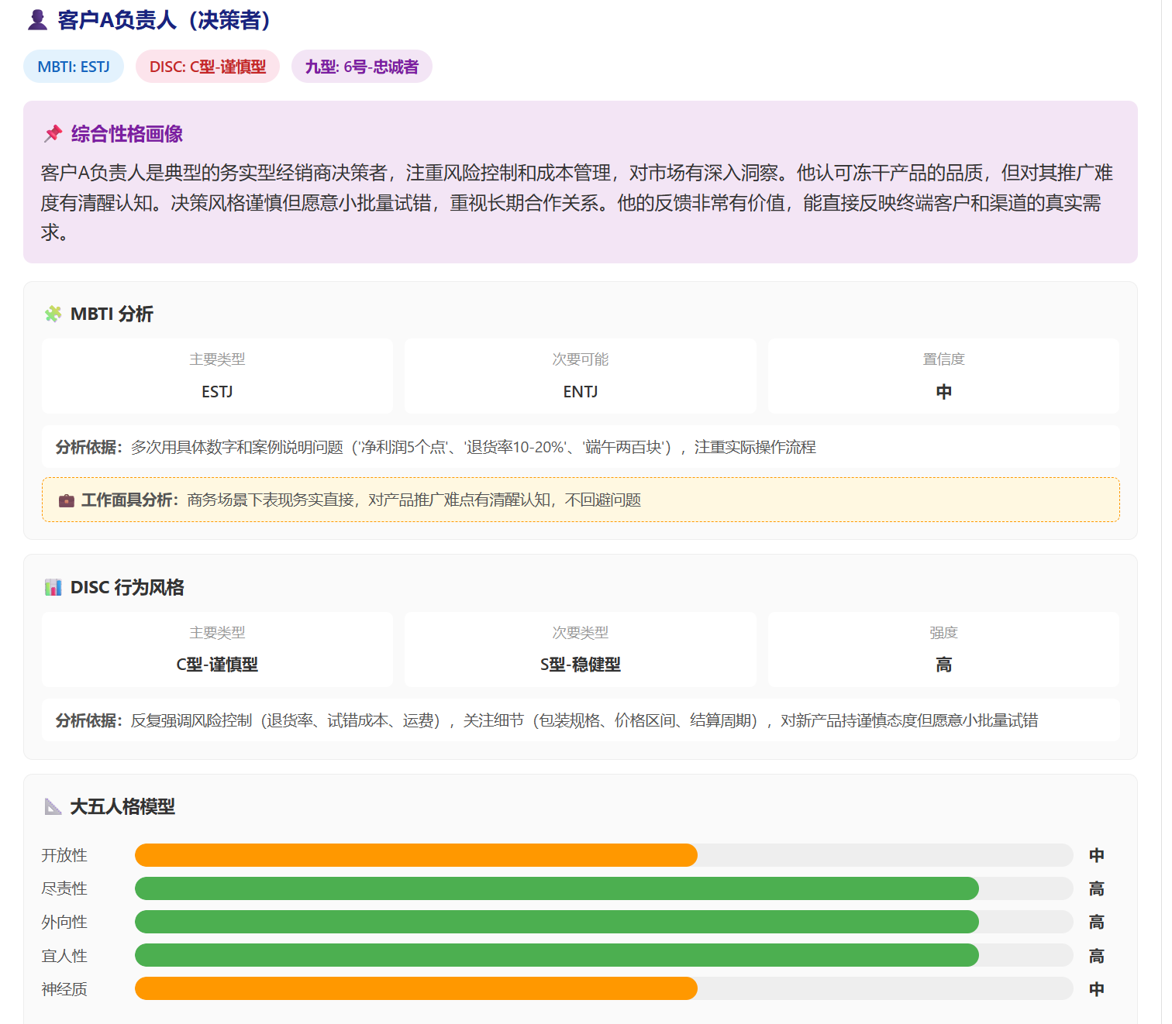This screenshot has width=1172, height=1024.
Task: Click the DISC 主要类型 C型-谨慎型 card
Action: (x=217, y=649)
